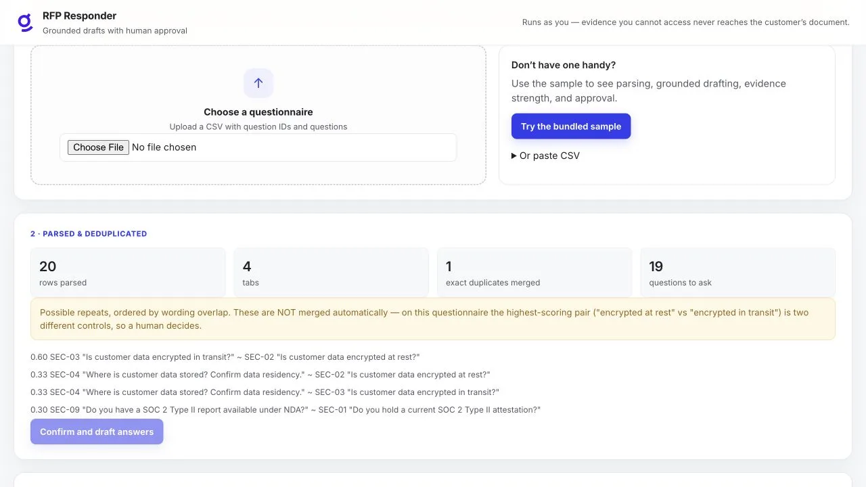Click the Parsed & Deduplicated section heading
Viewport: 866px width, 487px height.
click(x=89, y=233)
